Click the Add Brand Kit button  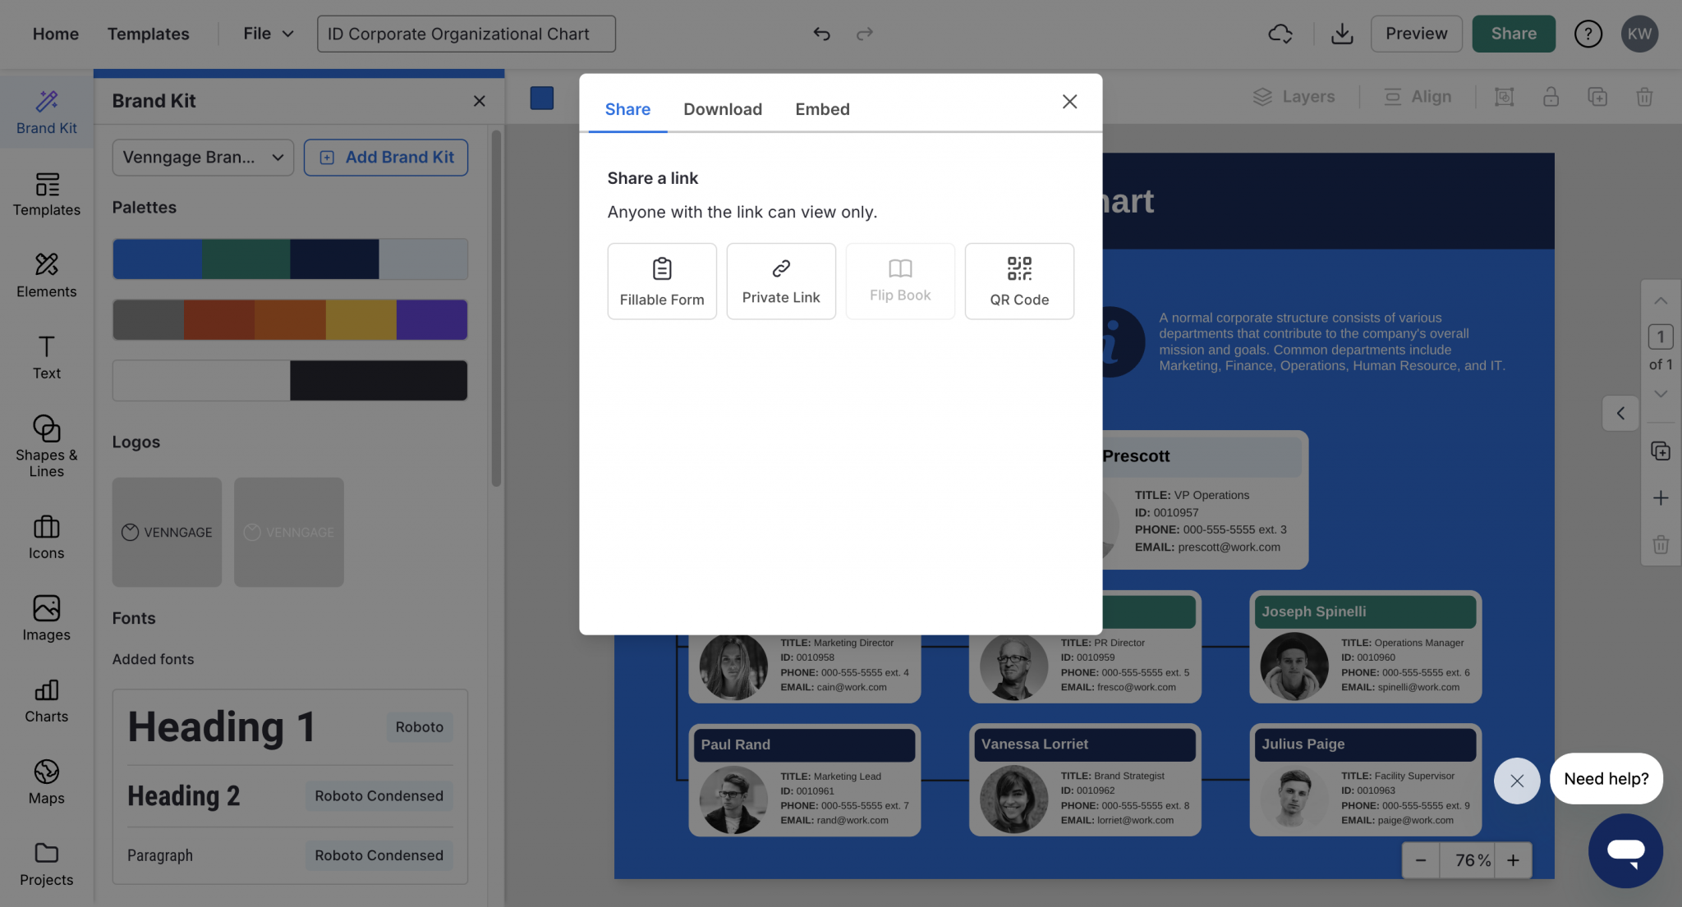click(385, 157)
